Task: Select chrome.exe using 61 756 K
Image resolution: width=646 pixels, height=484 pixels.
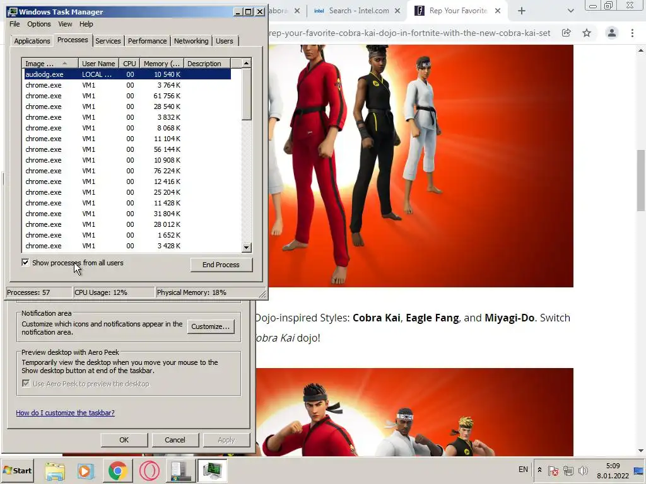Action: tap(127, 96)
